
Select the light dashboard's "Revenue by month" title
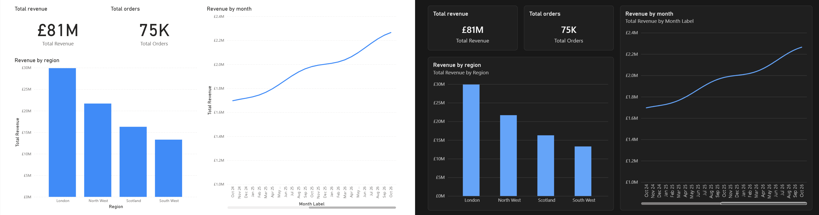pos(229,9)
